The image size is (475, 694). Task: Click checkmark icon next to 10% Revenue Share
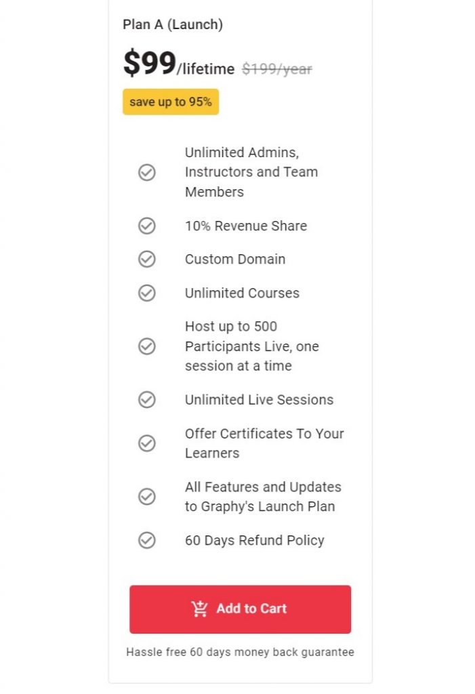point(146,226)
